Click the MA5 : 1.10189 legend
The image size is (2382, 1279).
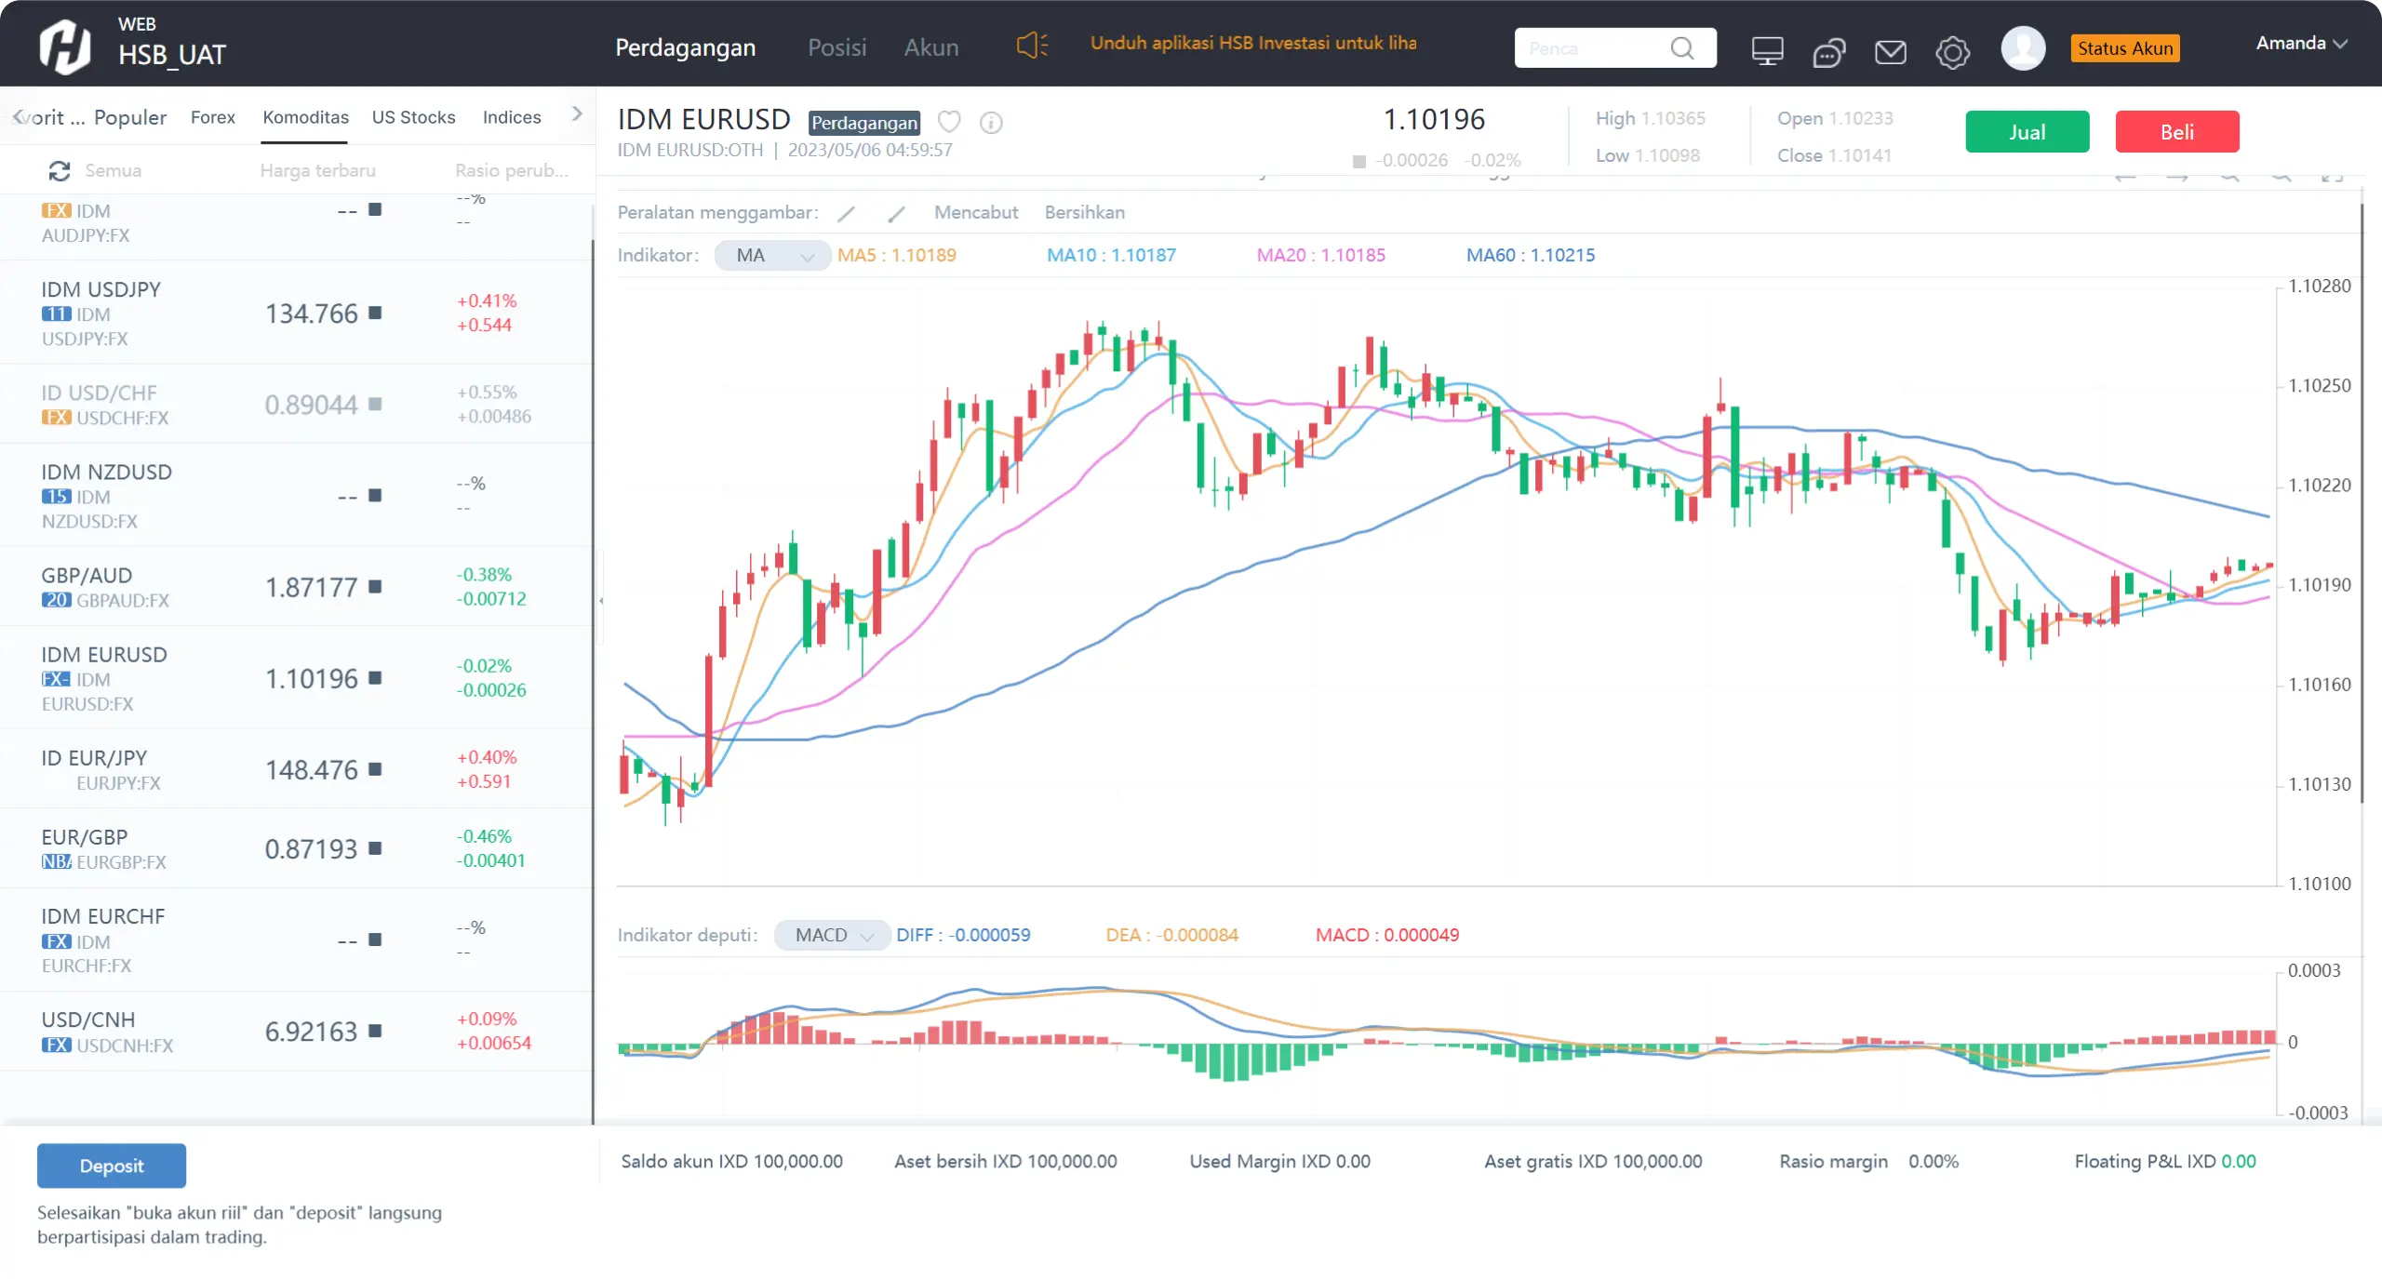(x=896, y=255)
